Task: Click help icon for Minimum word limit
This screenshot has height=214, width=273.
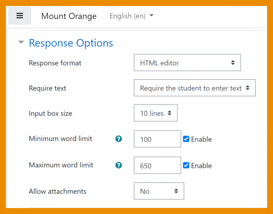Action: coord(119,139)
